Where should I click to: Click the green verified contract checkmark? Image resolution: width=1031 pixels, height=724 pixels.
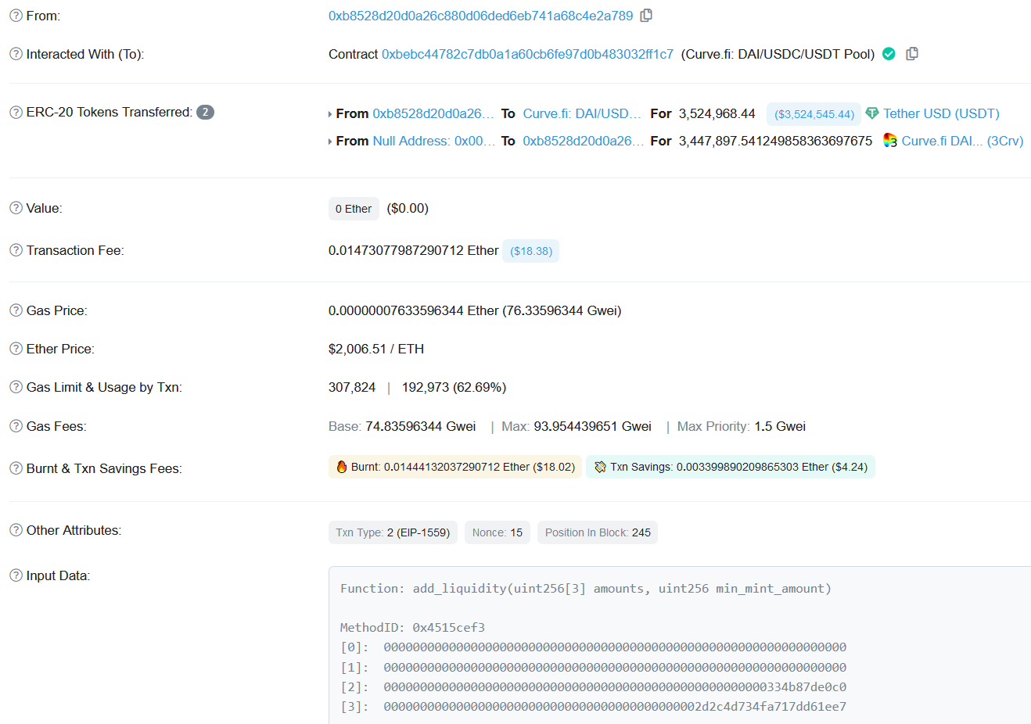click(889, 54)
